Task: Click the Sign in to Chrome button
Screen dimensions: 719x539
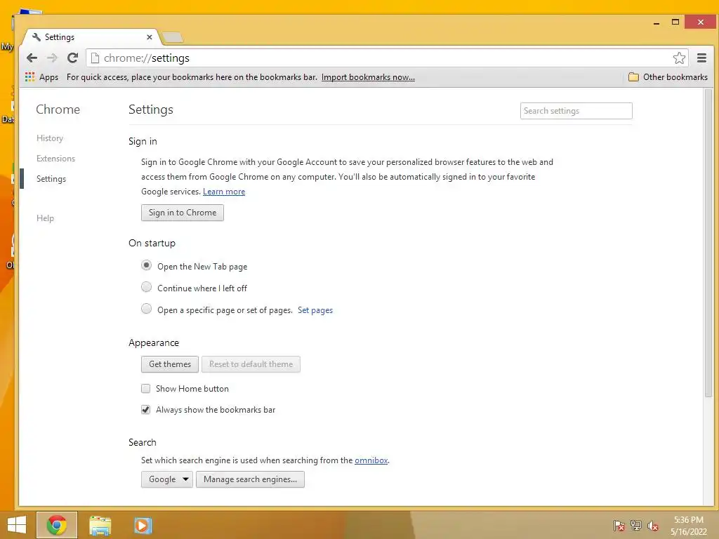Action: coord(183,213)
